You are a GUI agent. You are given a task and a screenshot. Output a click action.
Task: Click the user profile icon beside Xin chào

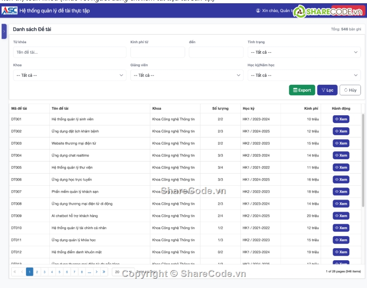click(258, 11)
